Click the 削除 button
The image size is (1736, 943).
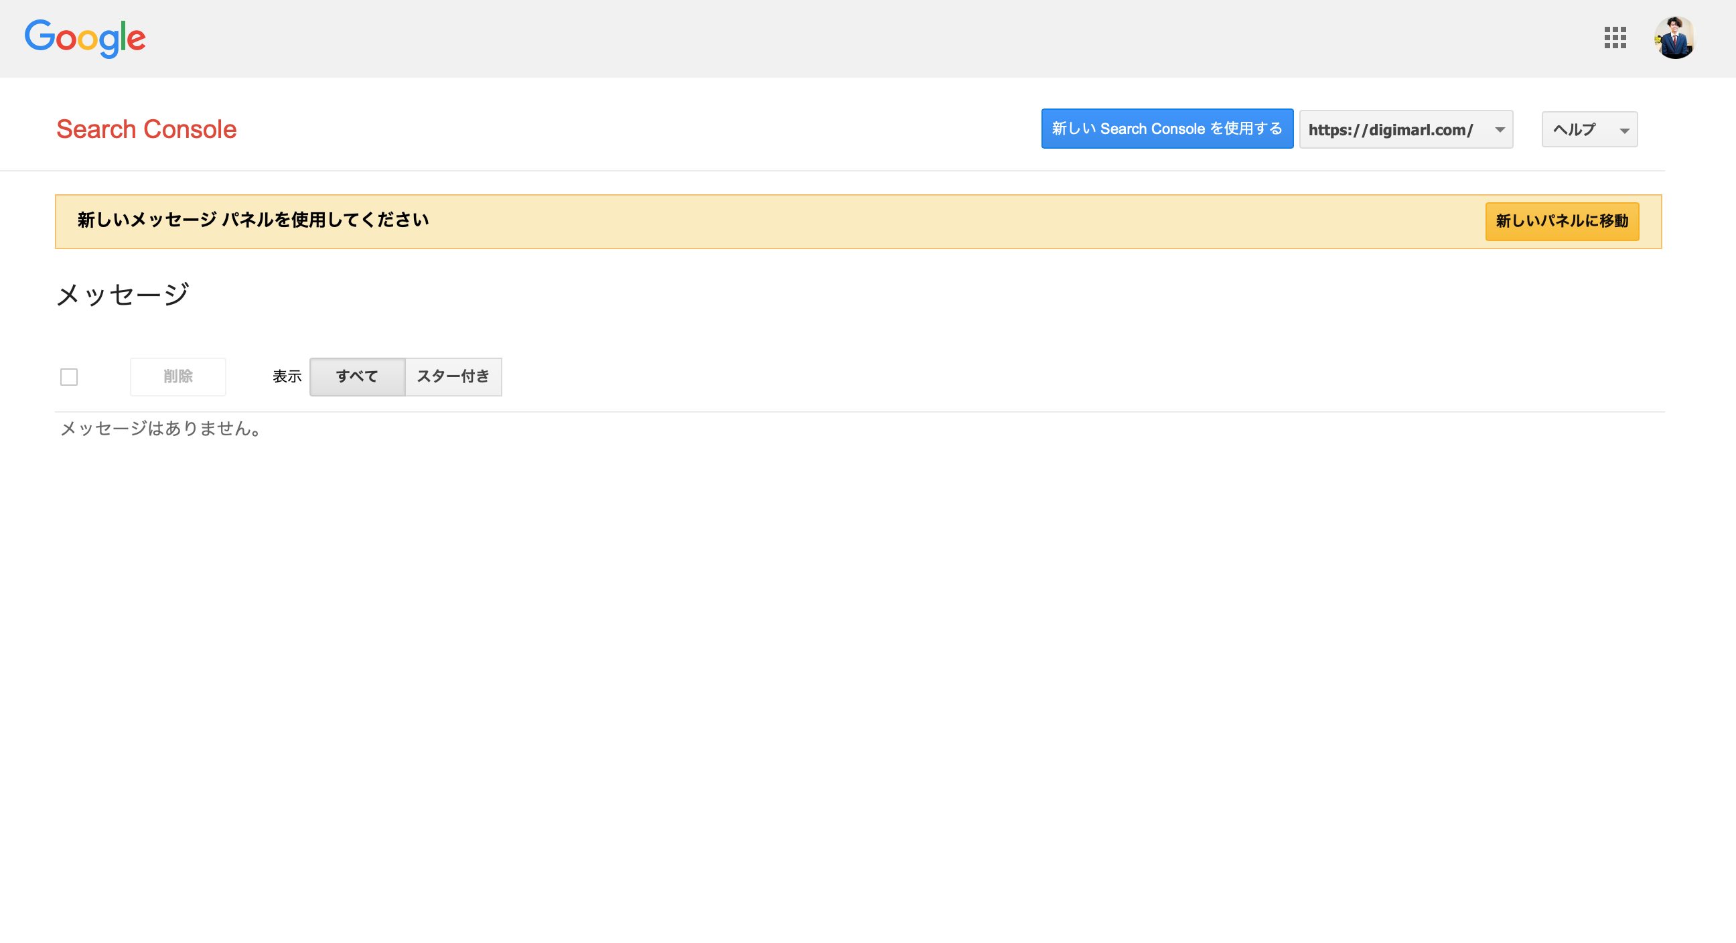178,377
